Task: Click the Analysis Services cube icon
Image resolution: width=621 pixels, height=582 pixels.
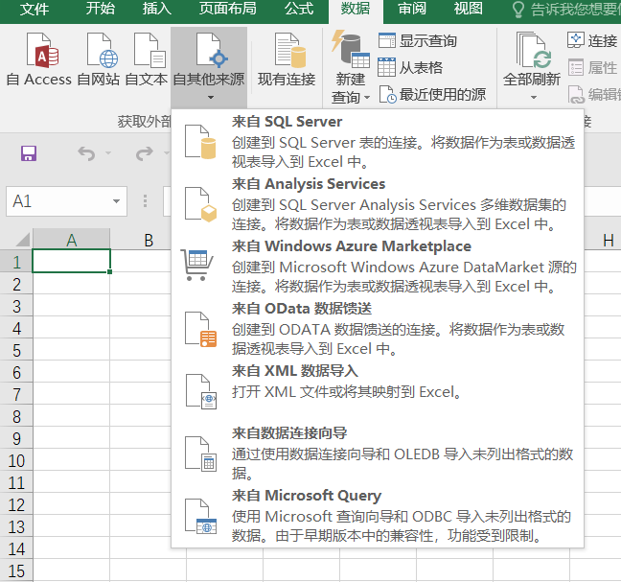Action: pos(200,204)
